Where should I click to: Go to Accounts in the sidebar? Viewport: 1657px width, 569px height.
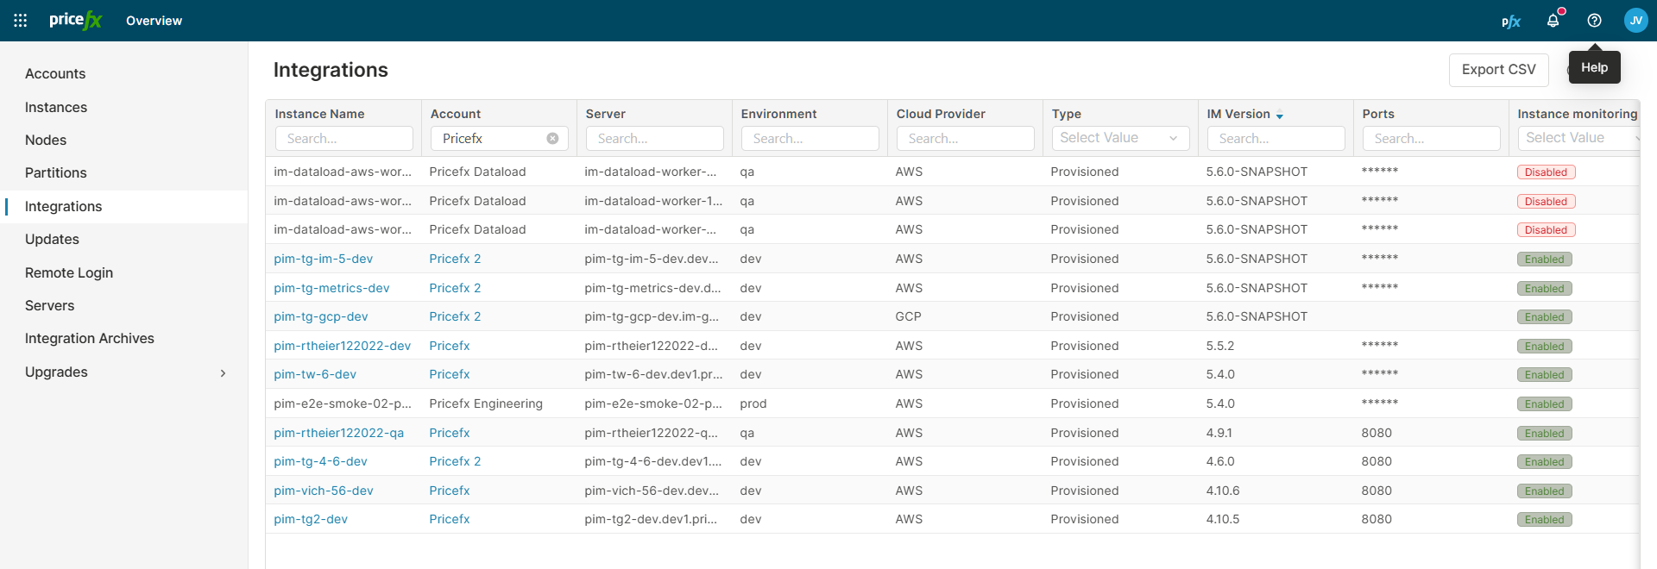[55, 74]
